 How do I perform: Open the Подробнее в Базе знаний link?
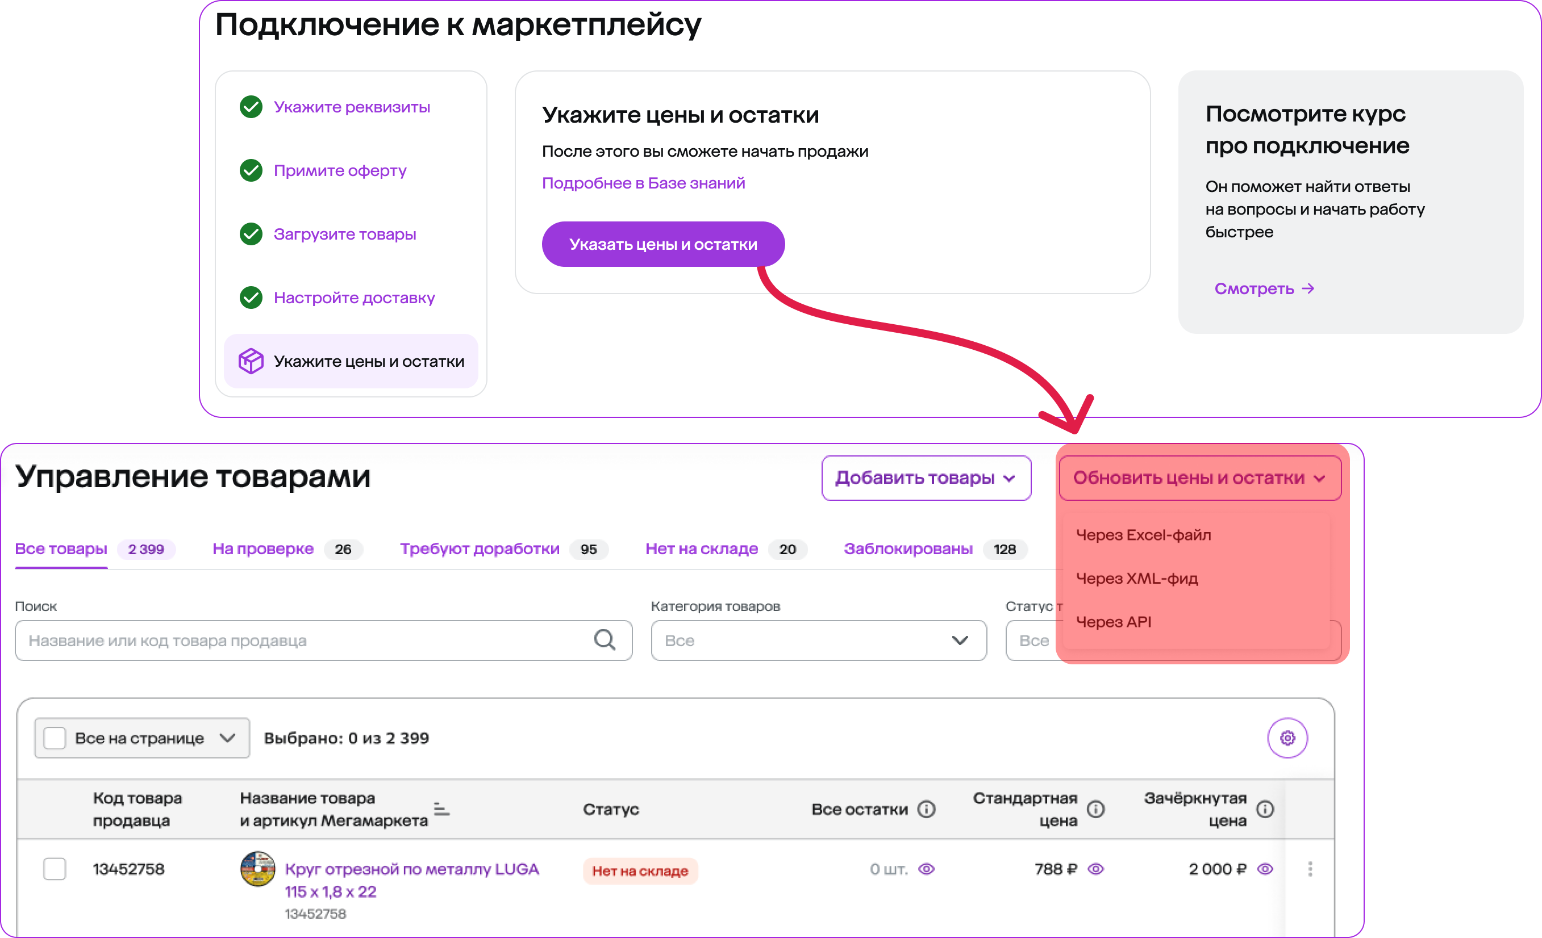(x=643, y=183)
